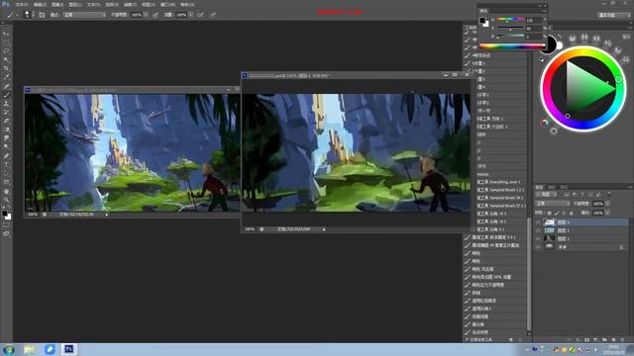Viewport: 634px width, 356px height.
Task: Open the brush preset picker arrow
Action: [x=33, y=15]
